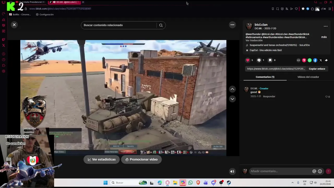
Task: Expand the caption with 'más'
Action: (324, 37)
